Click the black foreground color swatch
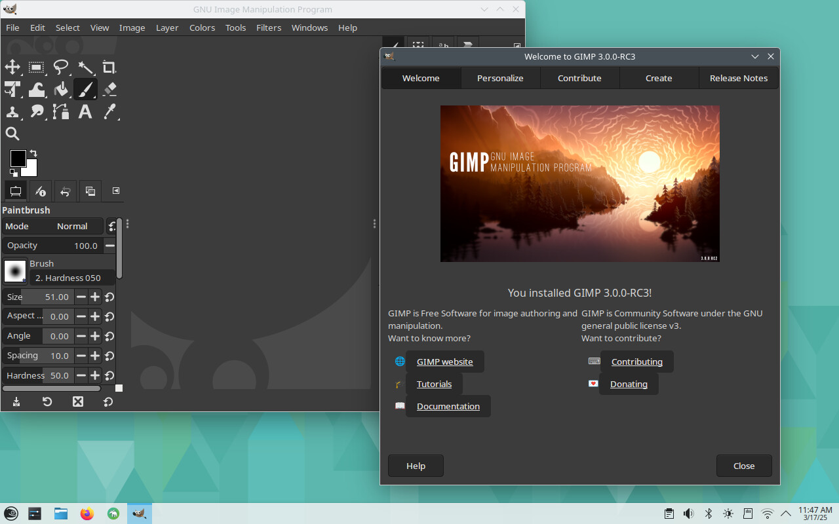 tap(17, 158)
